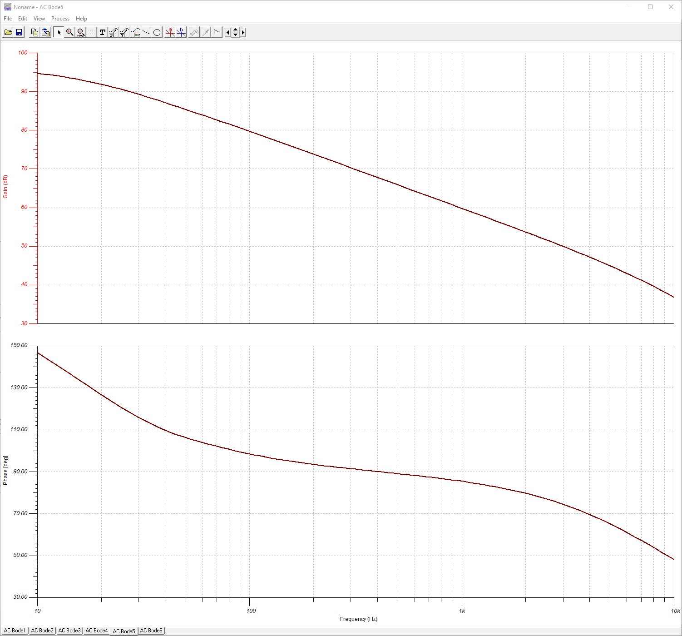Click the down arrow in toolbar
Screen dimensions: 682x636
coord(235,35)
